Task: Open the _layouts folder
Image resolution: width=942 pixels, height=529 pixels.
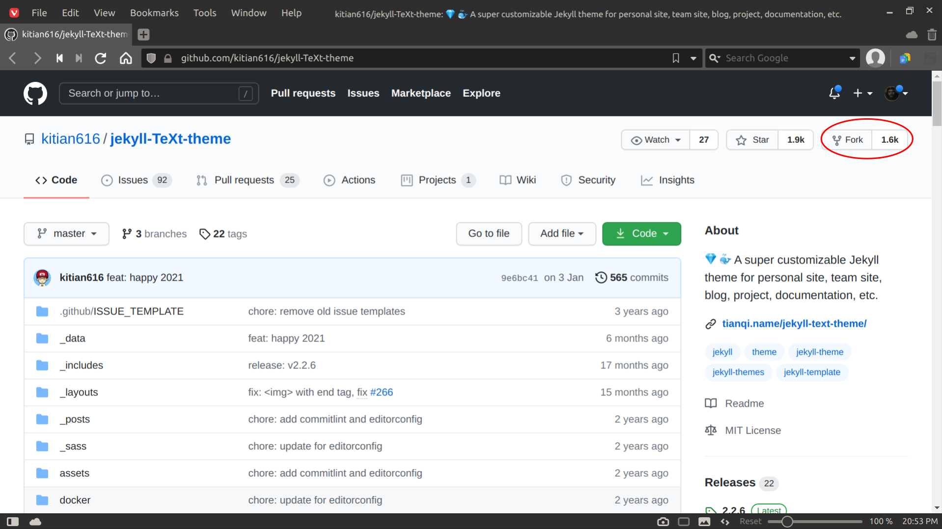Action: 79,392
